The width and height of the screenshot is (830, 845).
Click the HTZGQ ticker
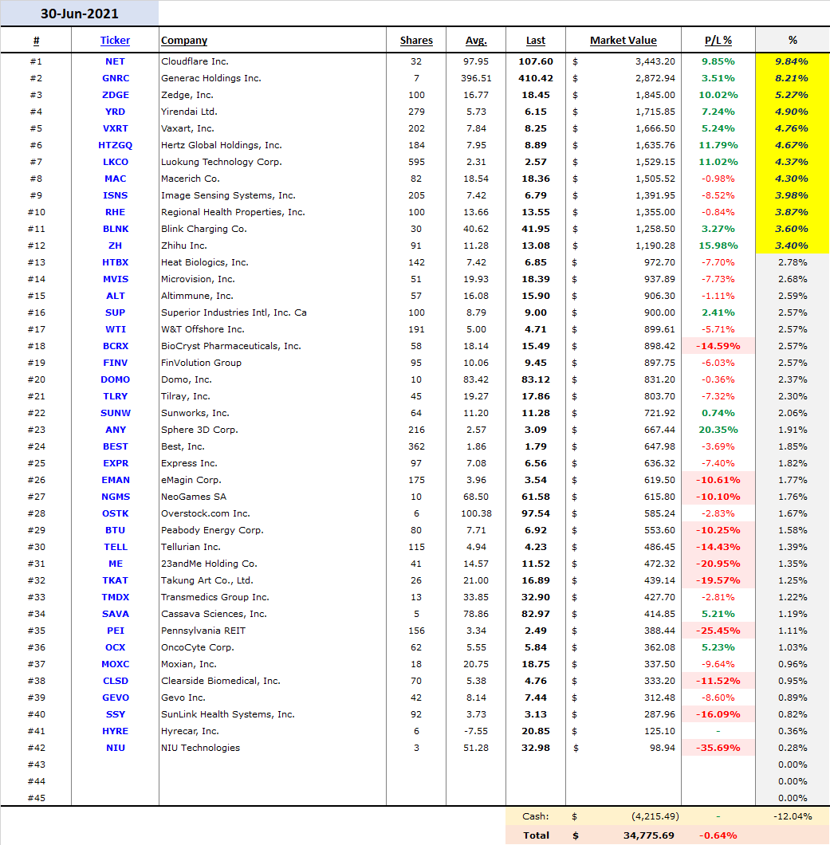(116, 145)
